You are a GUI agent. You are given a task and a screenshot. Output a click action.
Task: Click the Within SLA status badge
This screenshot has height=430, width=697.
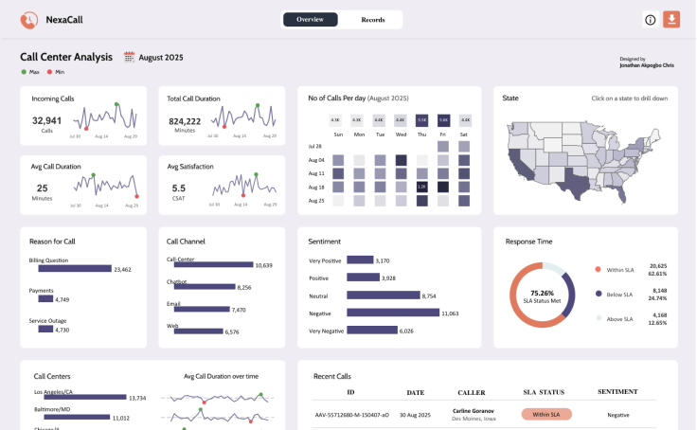pyautogui.click(x=546, y=415)
